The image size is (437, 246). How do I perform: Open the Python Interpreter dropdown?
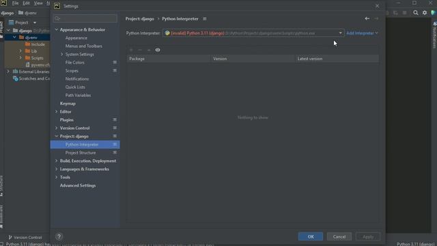tap(340, 33)
